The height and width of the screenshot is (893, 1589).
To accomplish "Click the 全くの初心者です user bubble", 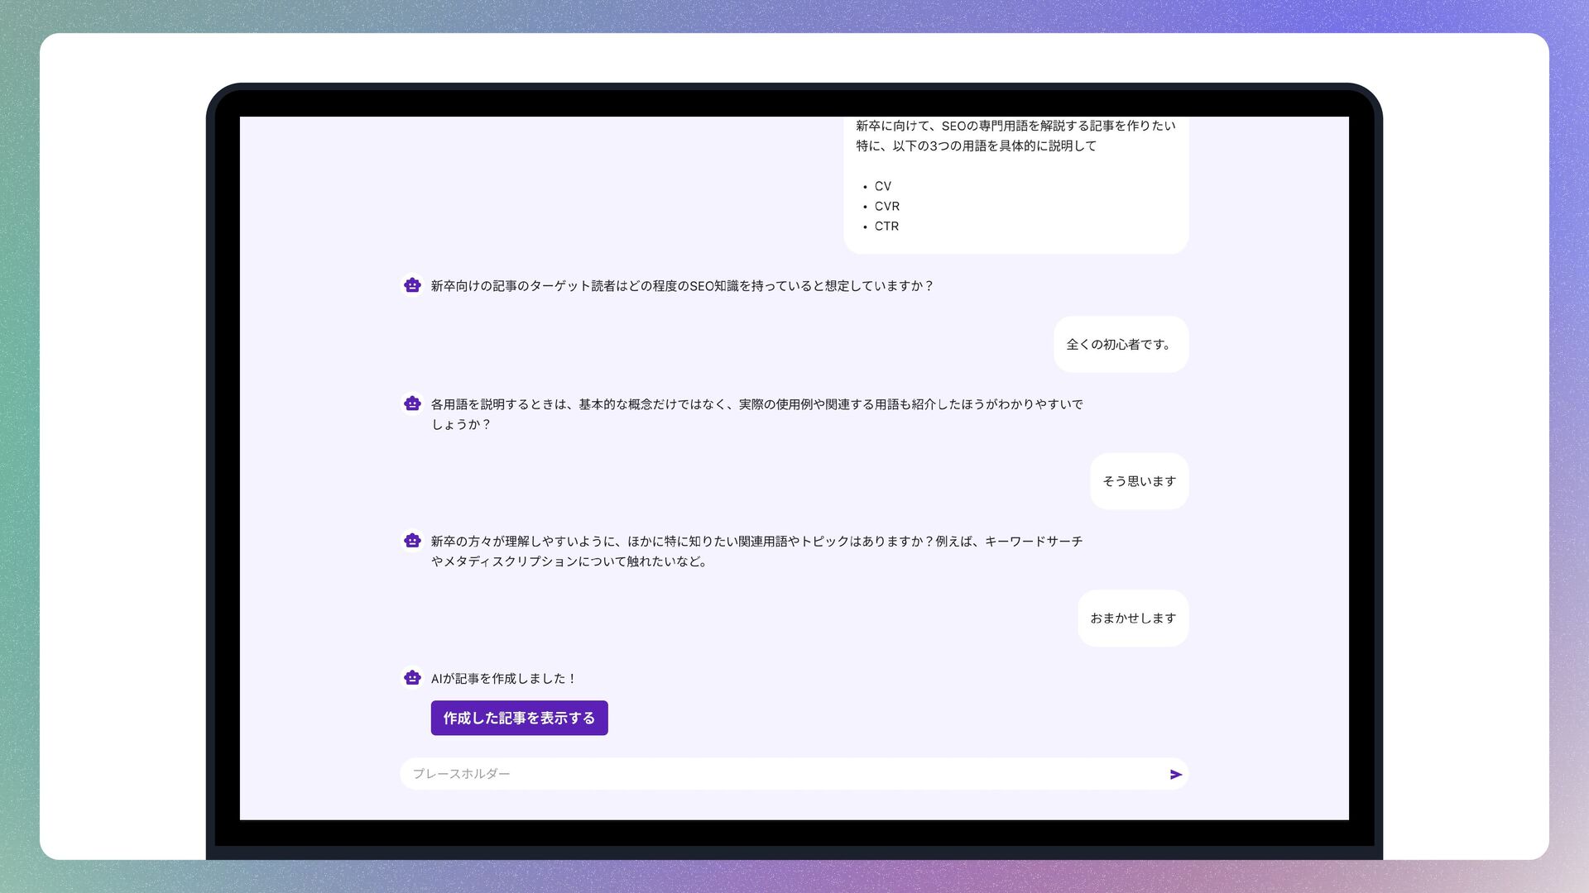I will (x=1120, y=344).
